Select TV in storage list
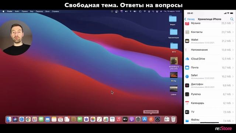 click(210, 112)
